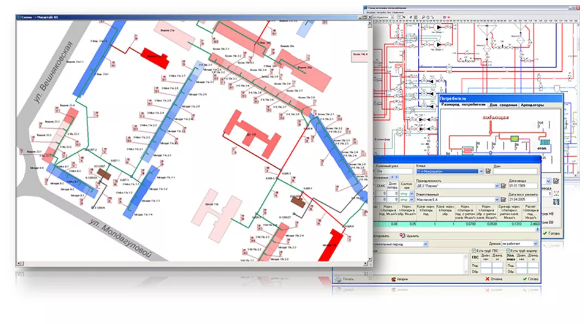The image size is (584, 324).
Task: Click the Печать button
Action: (x=345, y=279)
